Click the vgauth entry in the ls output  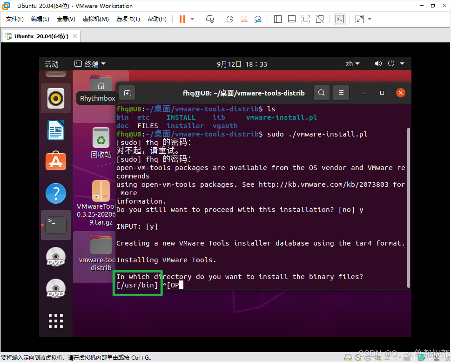tap(225, 126)
